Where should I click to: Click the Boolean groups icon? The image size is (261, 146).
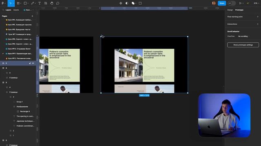[x=133, y=3]
